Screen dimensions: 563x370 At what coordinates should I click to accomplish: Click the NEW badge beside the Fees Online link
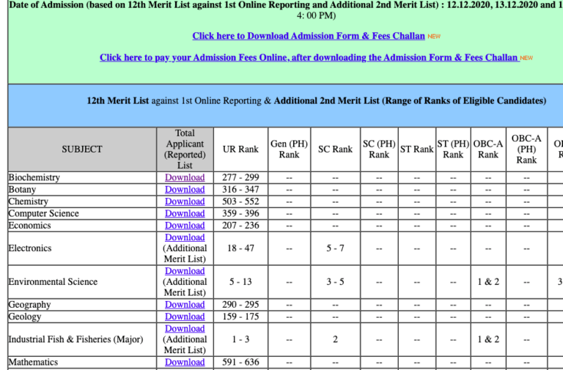pos(526,58)
